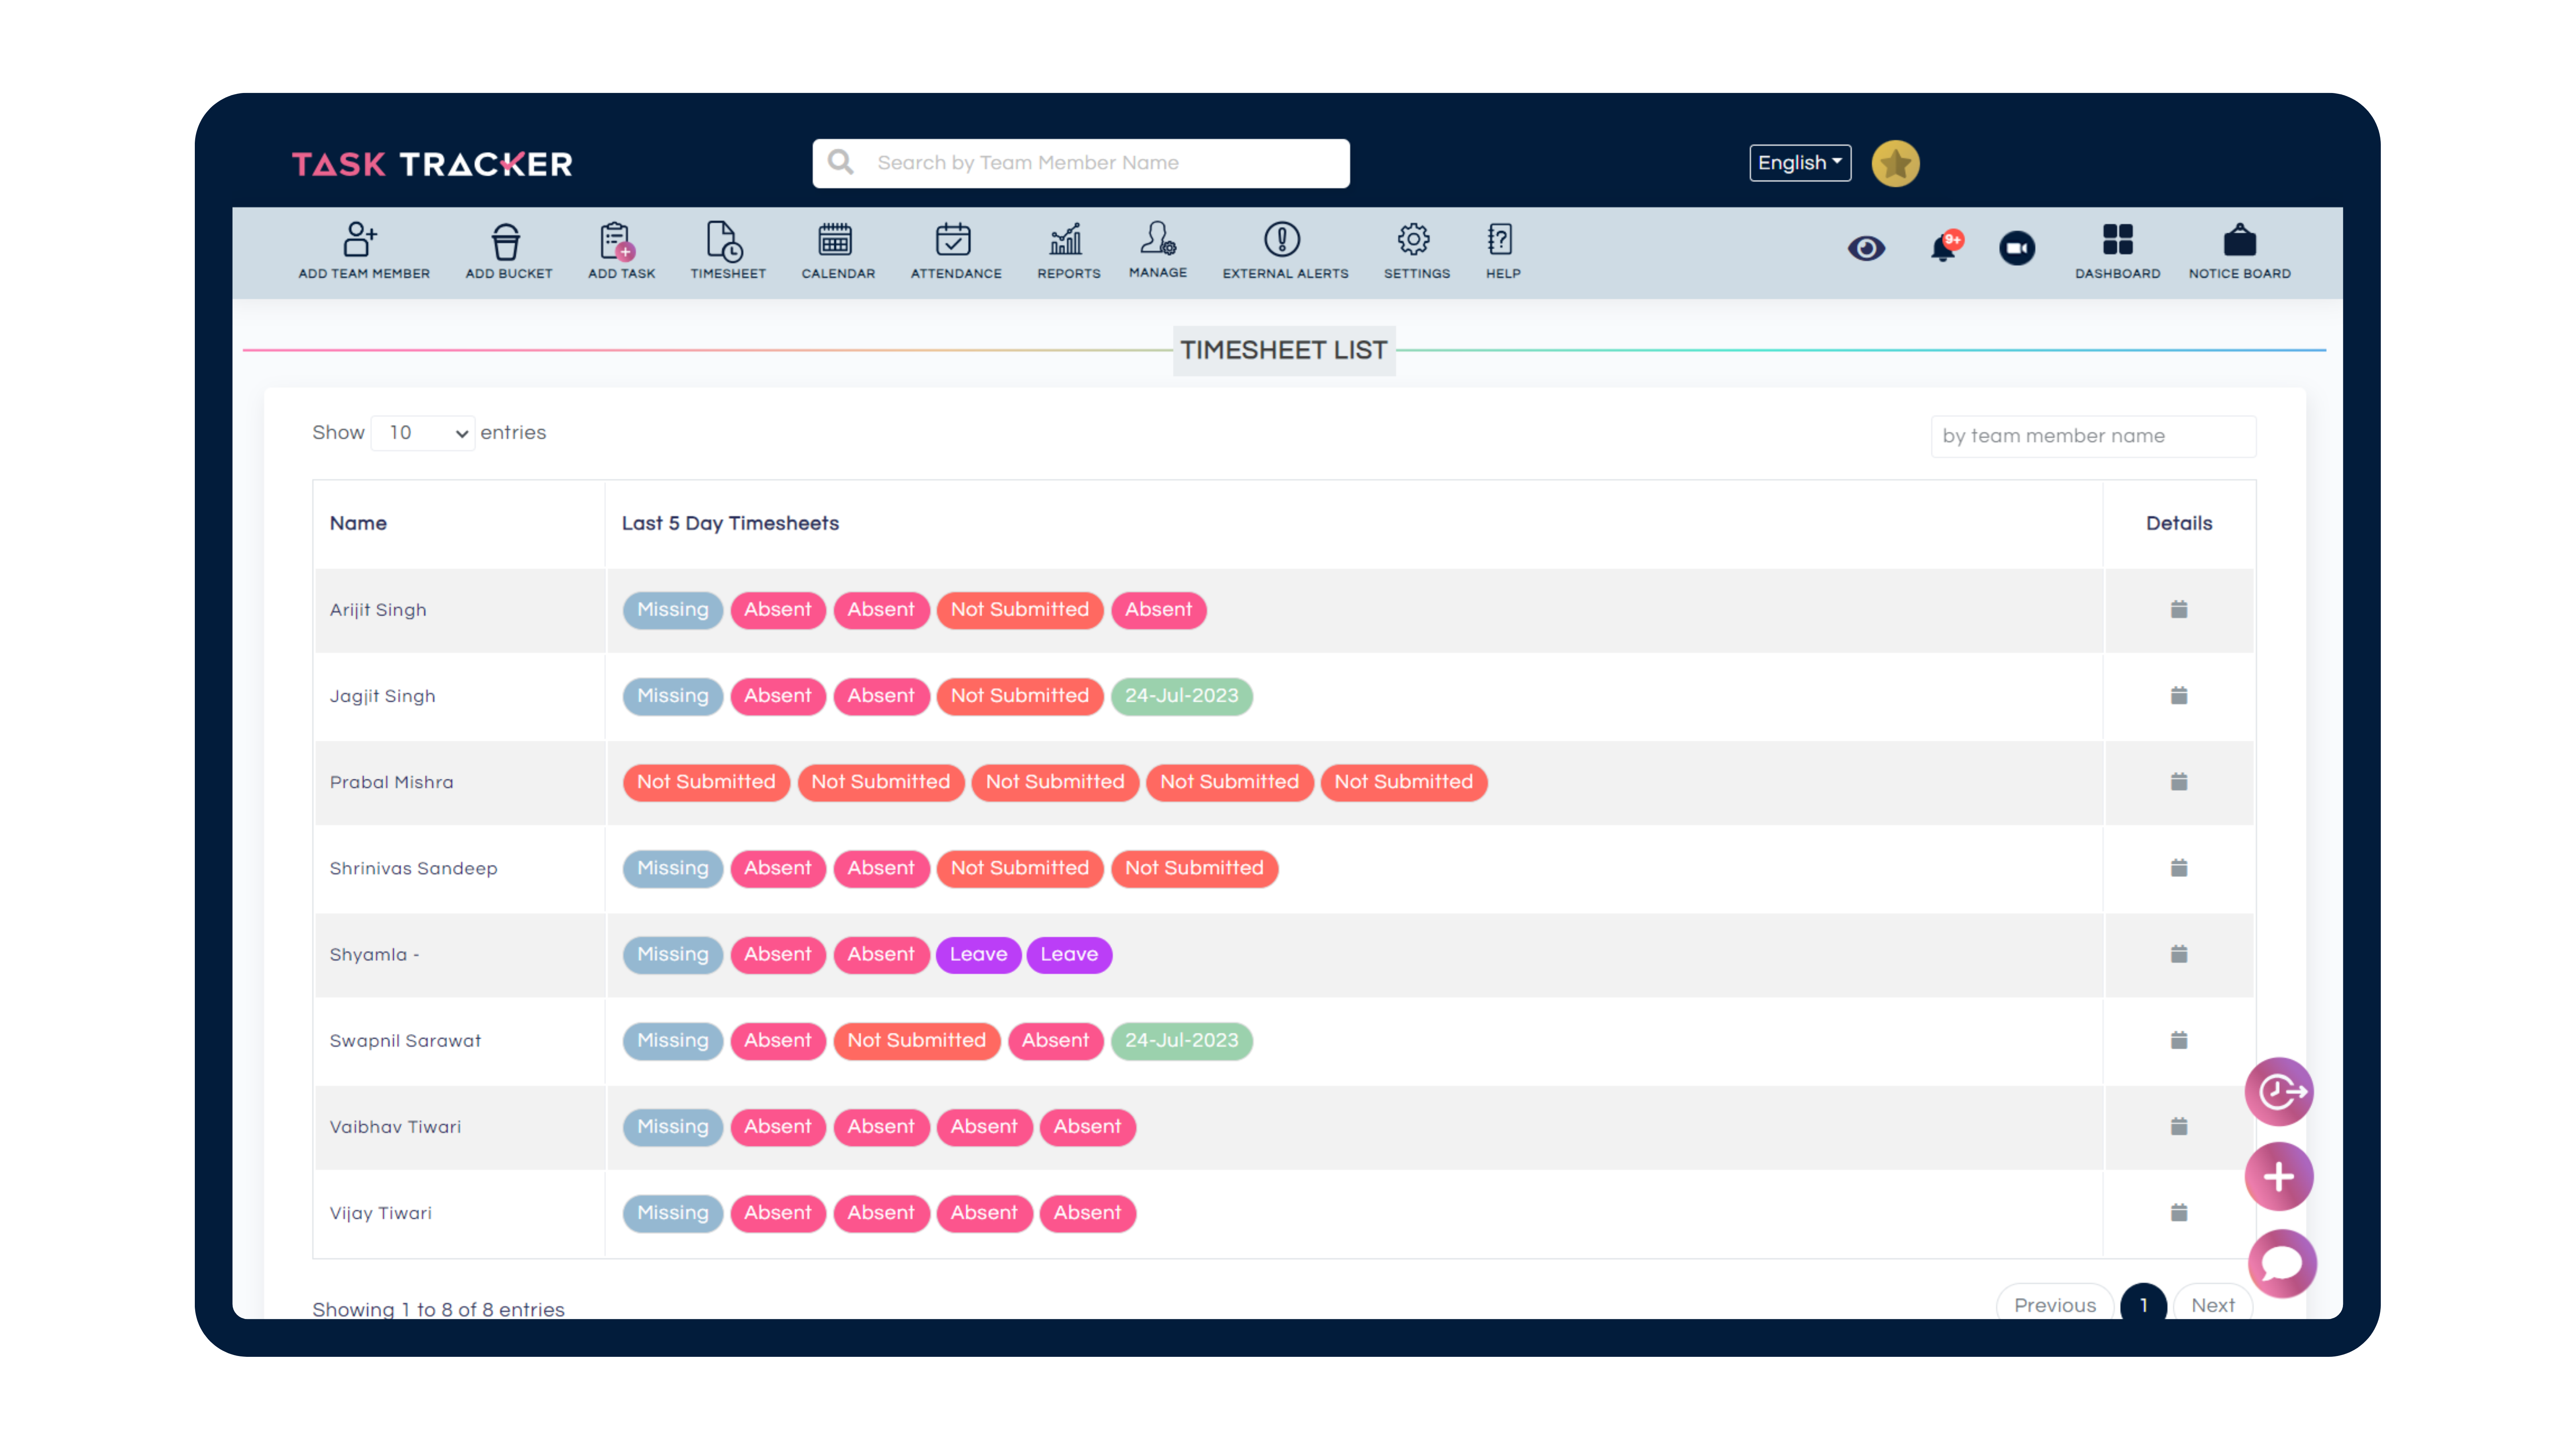Click Jagjit Singh's 24-Jul-2023 timesheet badge
The image size is (2576, 1449).
point(1181,696)
